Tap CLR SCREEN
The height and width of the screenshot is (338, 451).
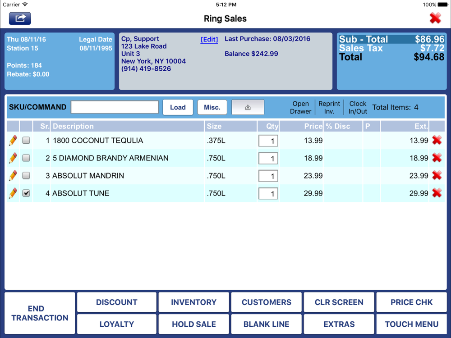pos(339,302)
